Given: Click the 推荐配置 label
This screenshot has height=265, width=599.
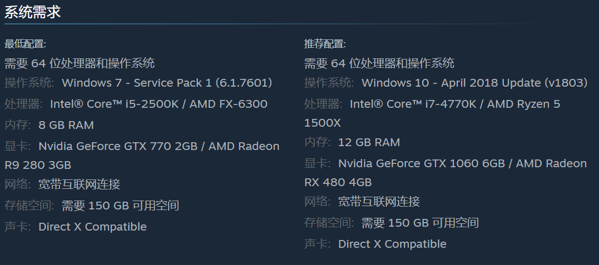Looking at the screenshot, I should click(x=325, y=44).
